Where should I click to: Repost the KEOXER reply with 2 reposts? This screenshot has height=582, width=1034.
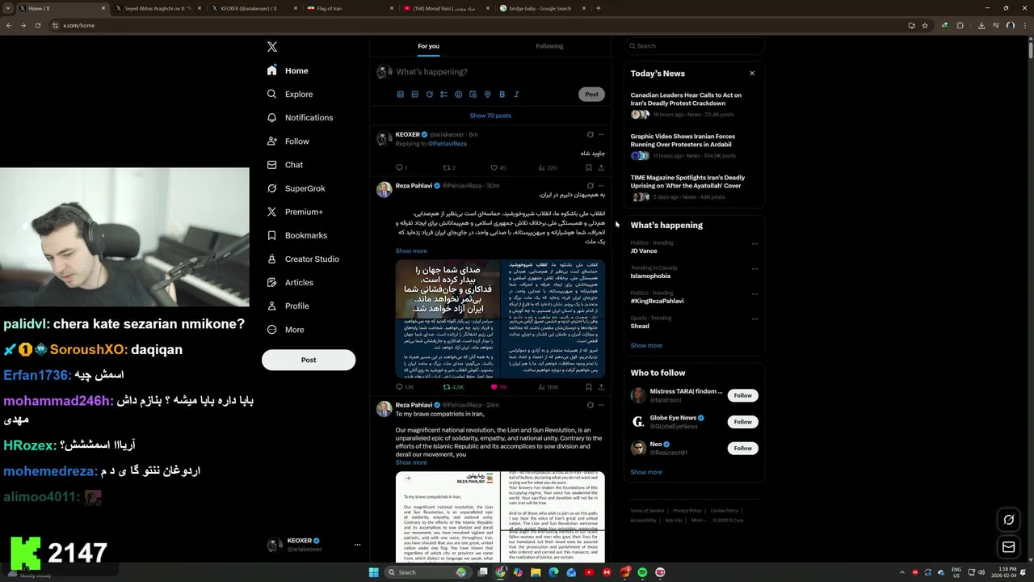(x=448, y=167)
